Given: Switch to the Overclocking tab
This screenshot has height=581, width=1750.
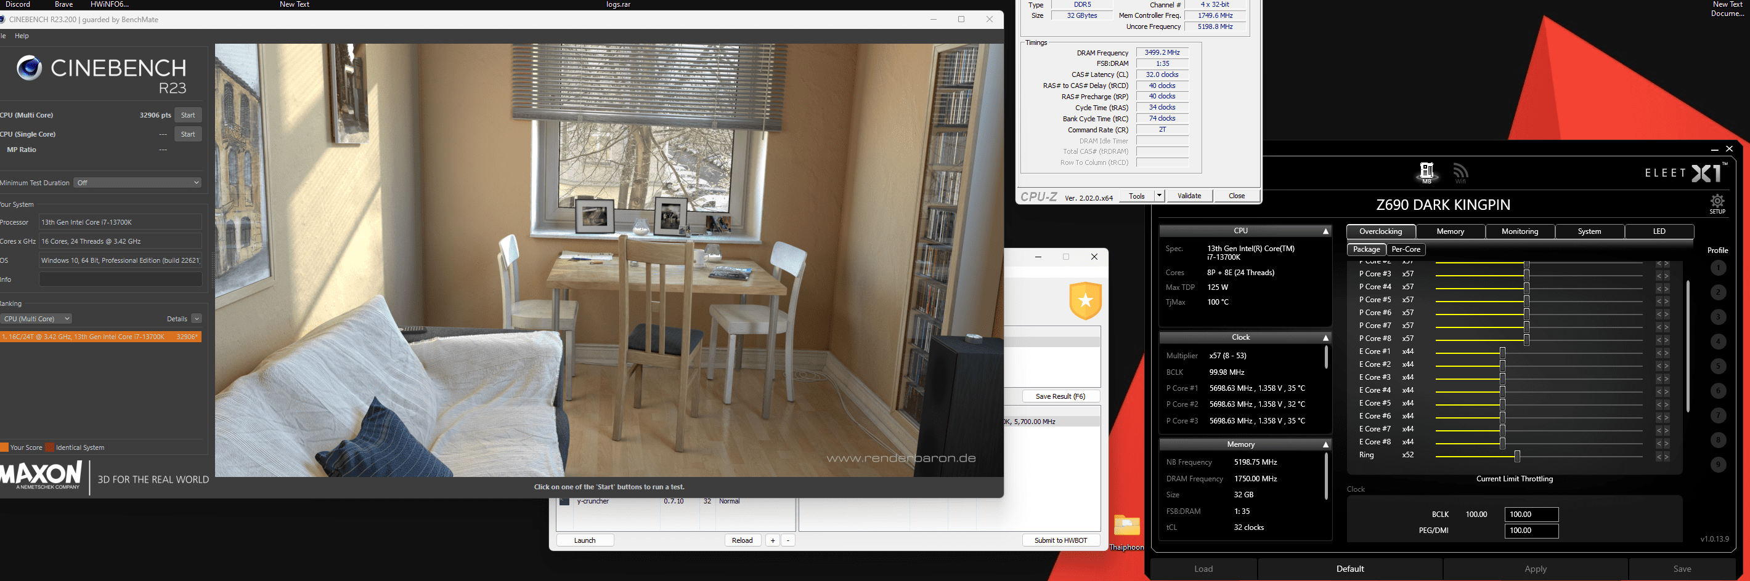Looking at the screenshot, I should coord(1380,231).
